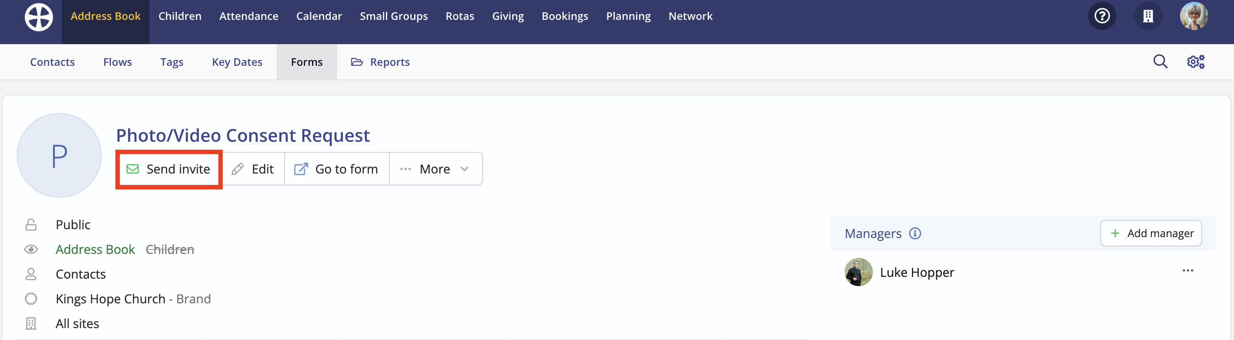Click the Send invite button
This screenshot has height=340, width=1234.
(169, 169)
